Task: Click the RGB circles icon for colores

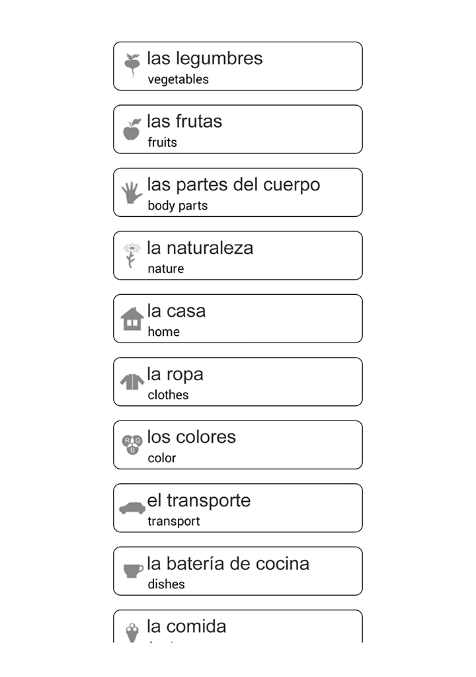Action: [132, 444]
